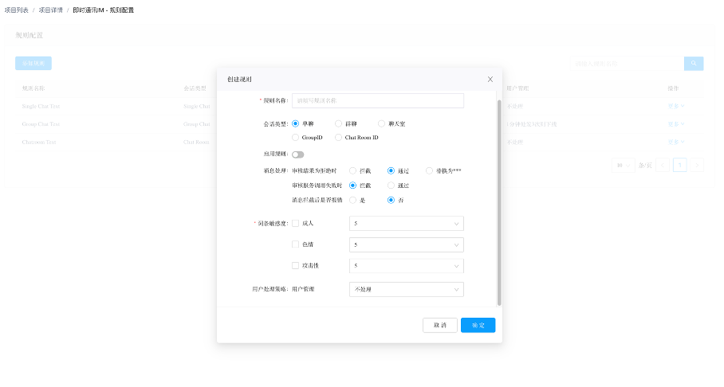Go to 项目列表 in breadcrumb
Viewport: 724px width, 387px height.
[16, 10]
